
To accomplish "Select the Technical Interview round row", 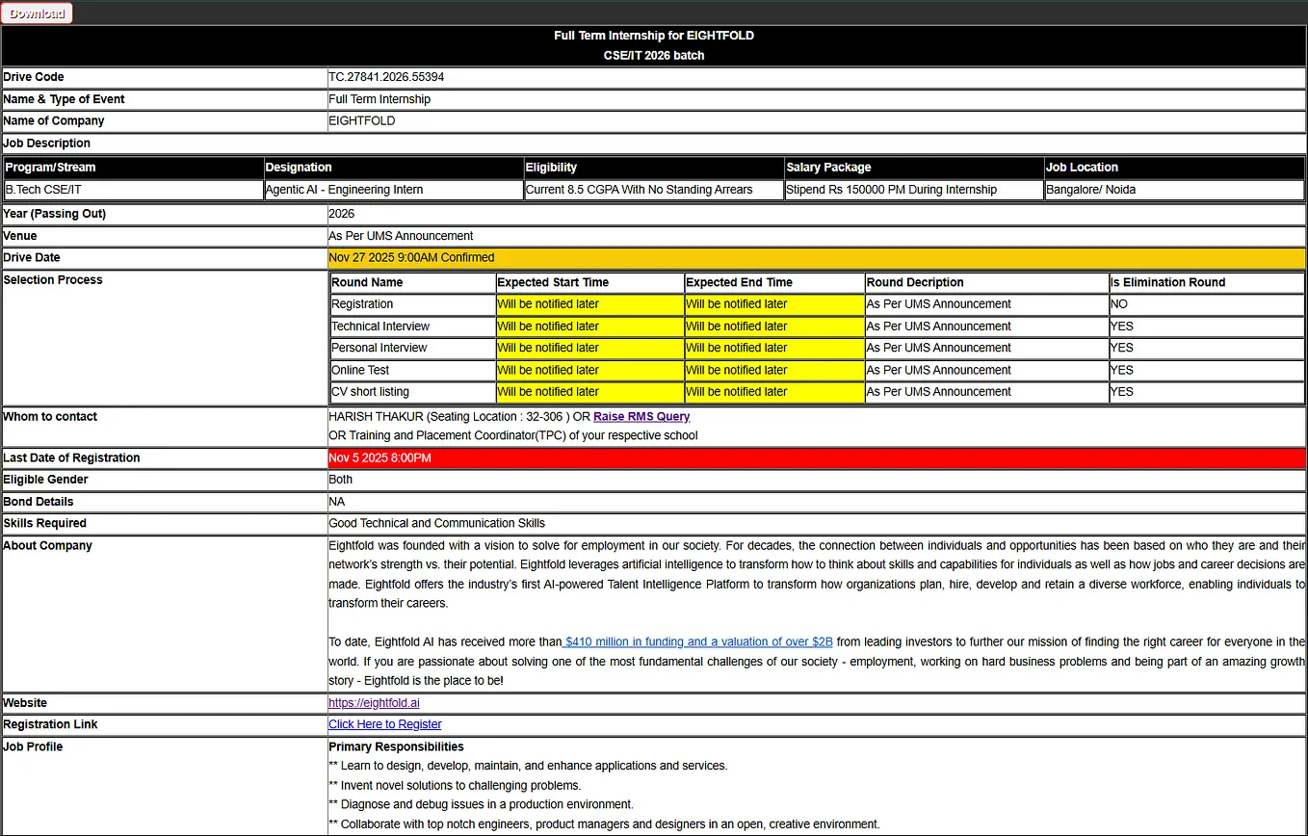I will click(817, 327).
